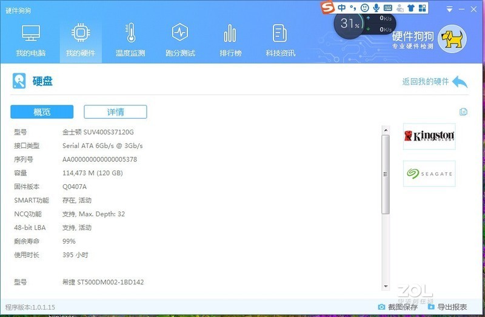Screen dimensions: 485x317
Task: Click scrollbar up arrow
Action: pos(386,130)
